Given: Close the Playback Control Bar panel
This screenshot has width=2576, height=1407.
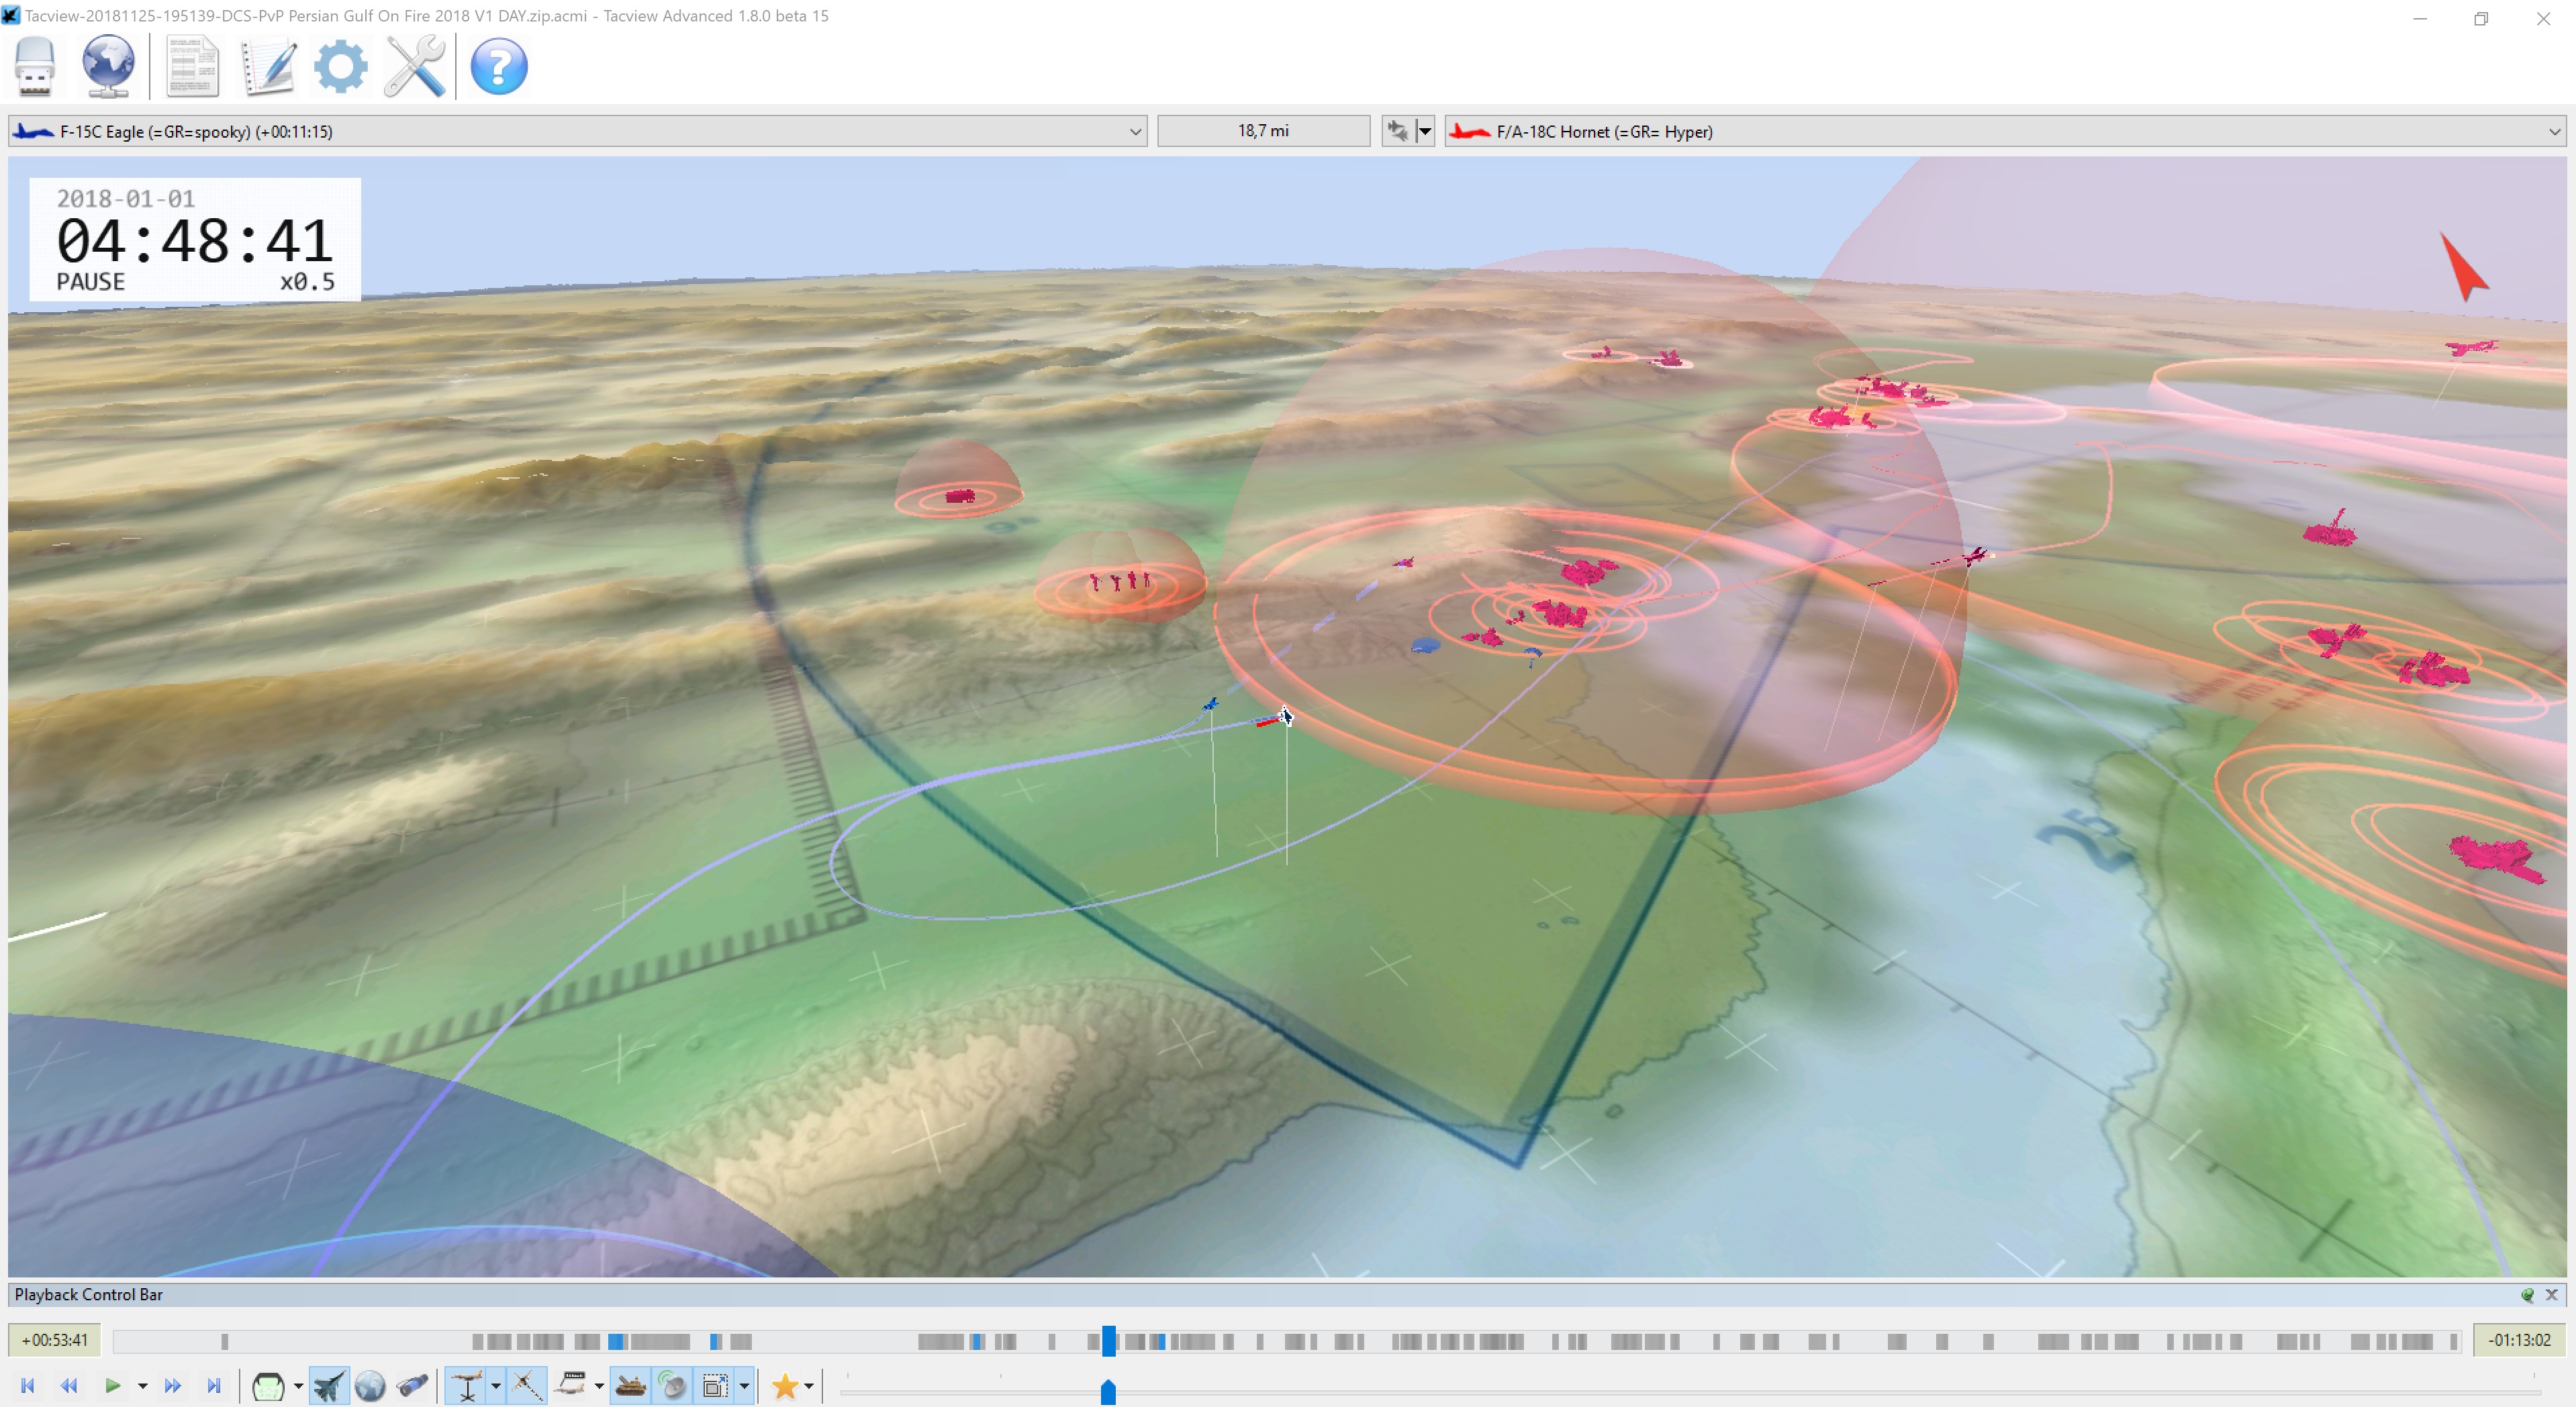Looking at the screenshot, I should pyautogui.click(x=2552, y=1294).
